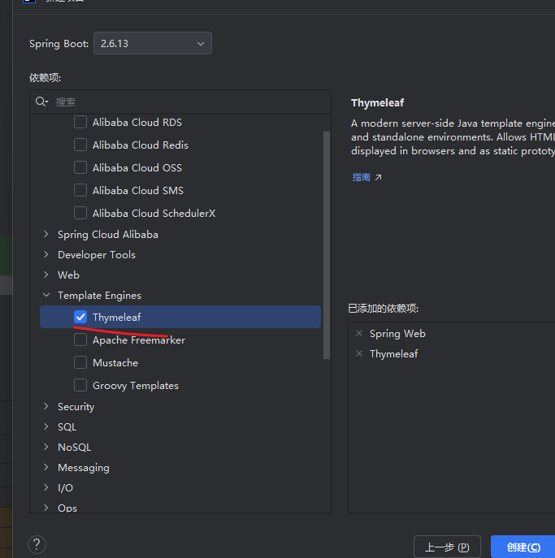Select Alibaba Cloud RDS label
This screenshot has width=555, height=558.
(x=137, y=122)
